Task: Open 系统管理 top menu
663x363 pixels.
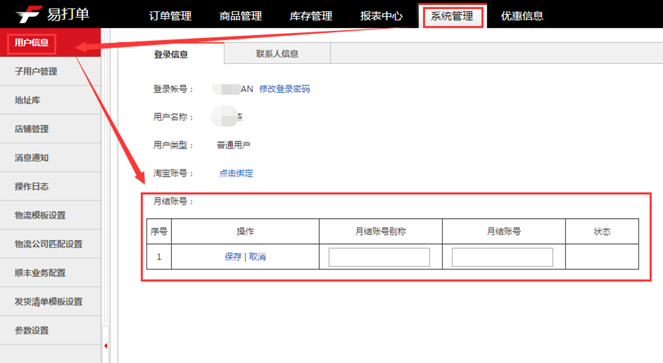Action: pyautogui.click(x=452, y=16)
